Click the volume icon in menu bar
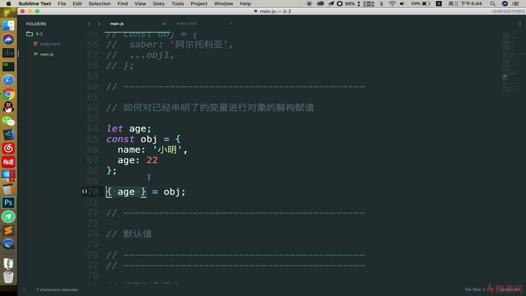The height and width of the screenshot is (296, 526). (x=402, y=4)
